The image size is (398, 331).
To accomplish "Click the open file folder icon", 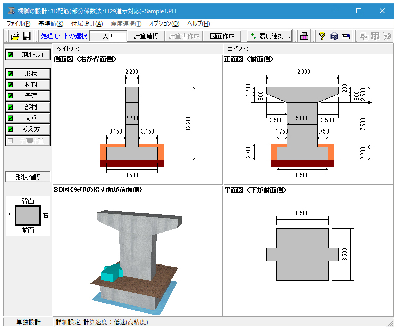I will click(15, 36).
